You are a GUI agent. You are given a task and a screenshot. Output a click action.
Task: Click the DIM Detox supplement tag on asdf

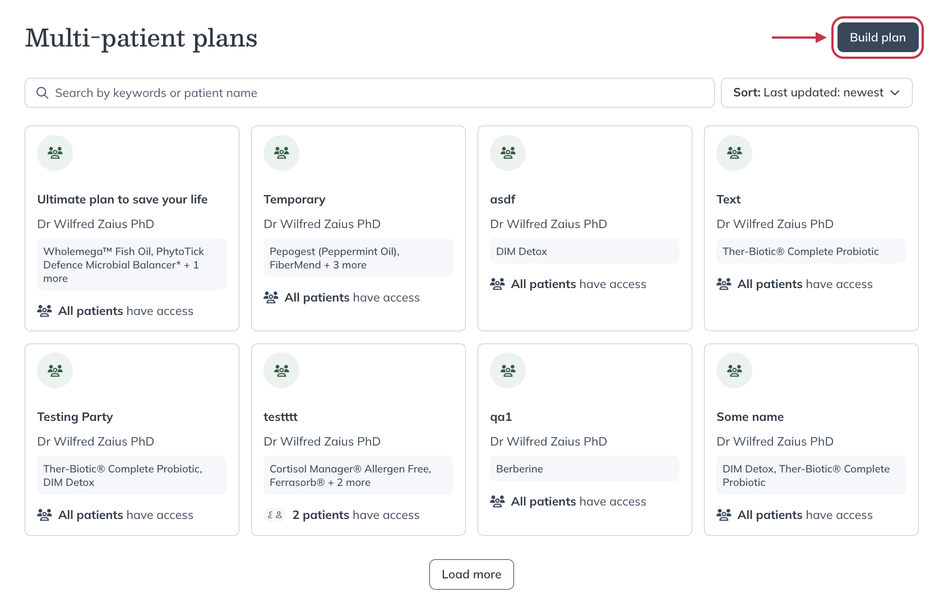584,251
